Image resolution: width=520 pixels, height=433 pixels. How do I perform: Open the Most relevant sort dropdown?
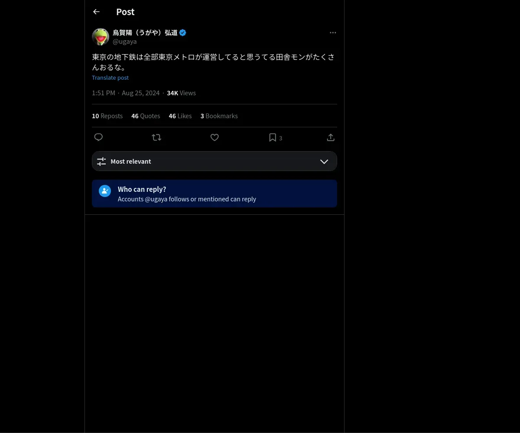(214, 161)
